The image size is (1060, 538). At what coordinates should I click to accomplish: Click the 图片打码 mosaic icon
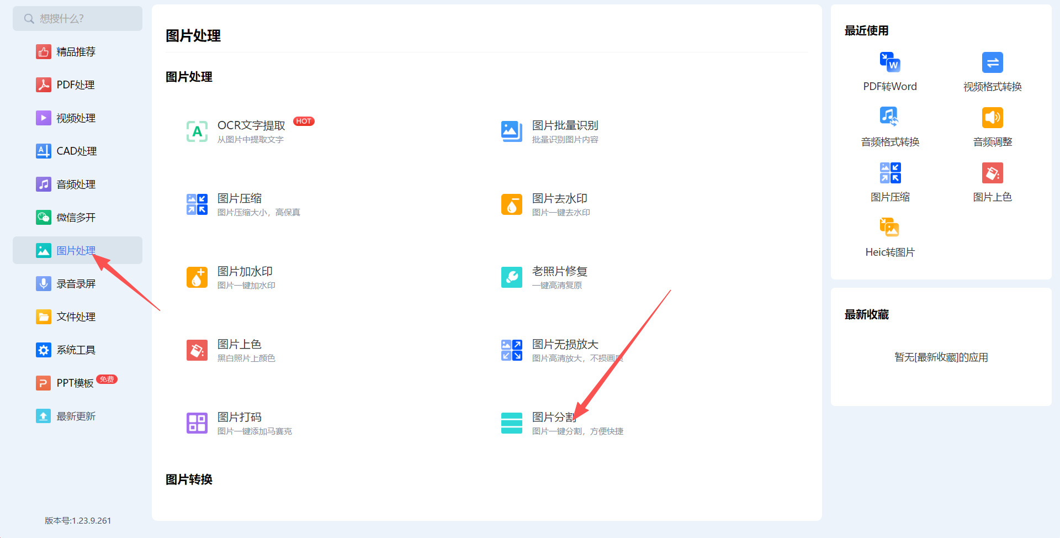pyautogui.click(x=197, y=423)
